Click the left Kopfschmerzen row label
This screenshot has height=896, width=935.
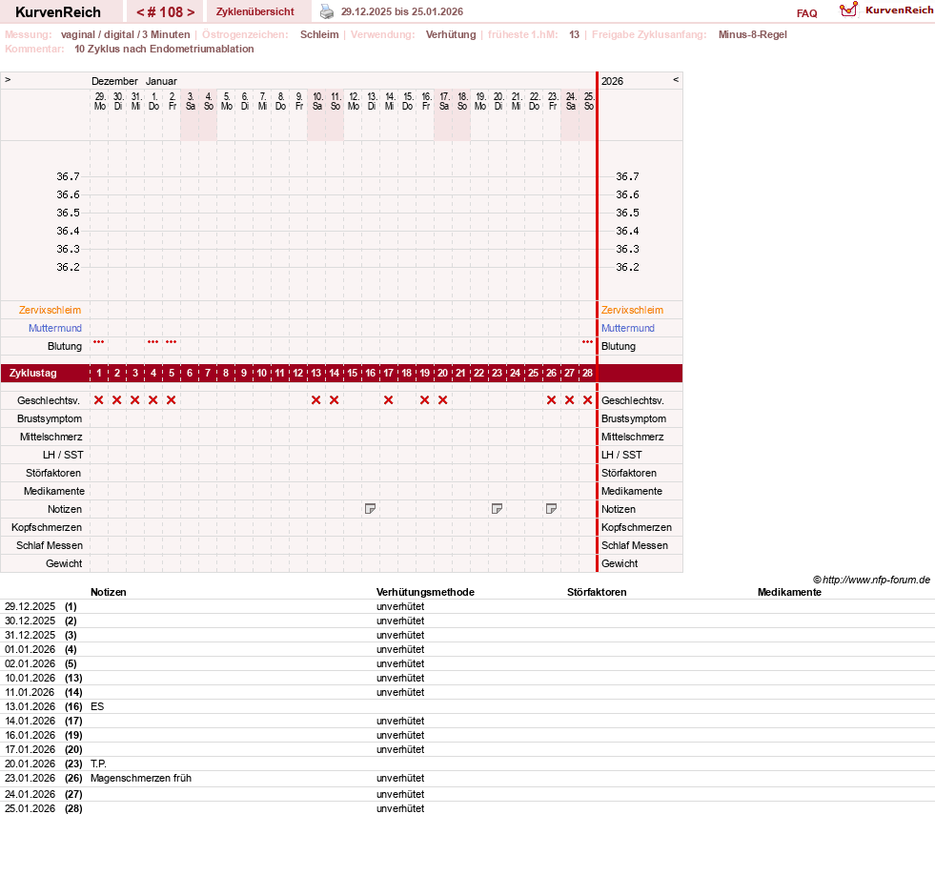(47, 527)
